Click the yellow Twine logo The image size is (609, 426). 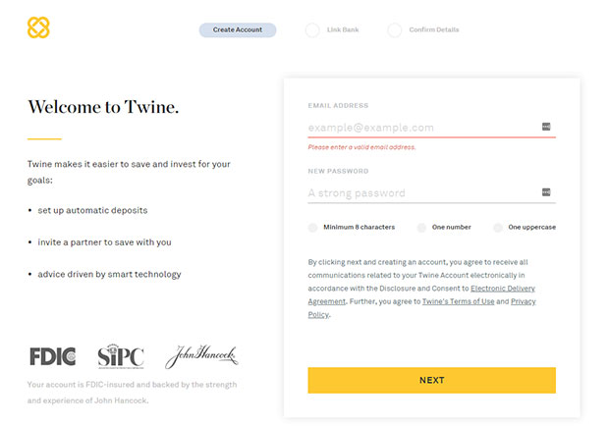(x=38, y=27)
